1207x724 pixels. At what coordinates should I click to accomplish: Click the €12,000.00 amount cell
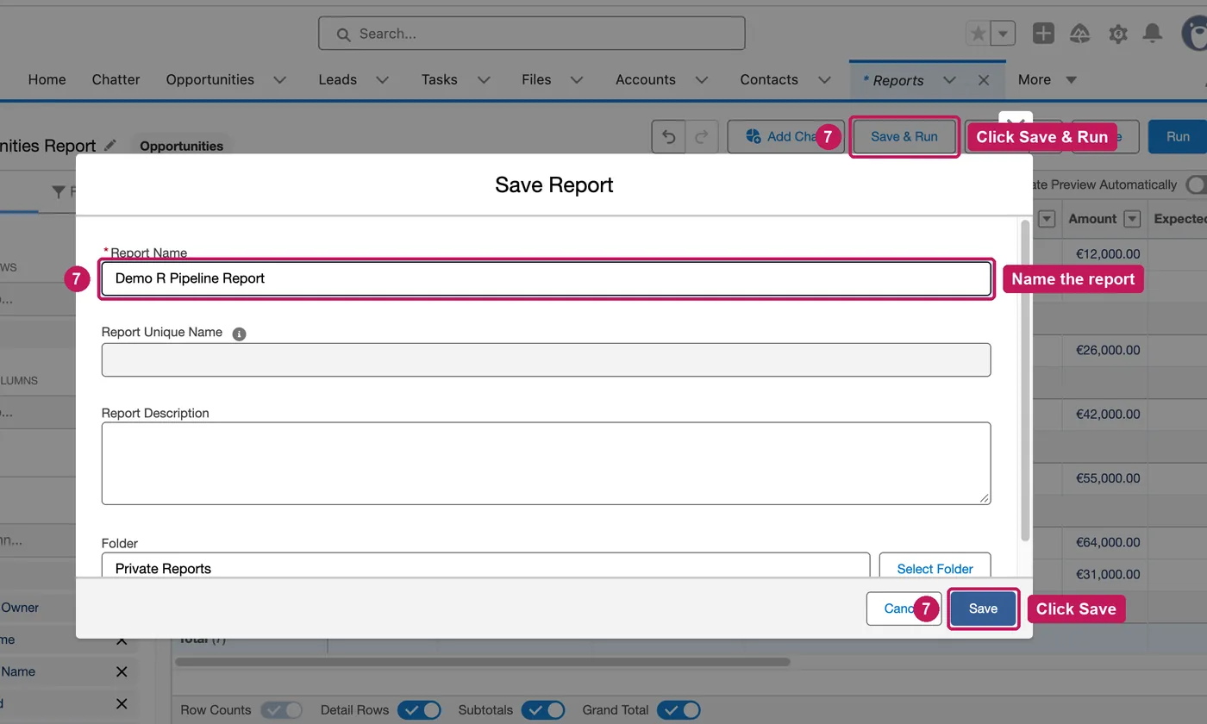pos(1108,254)
